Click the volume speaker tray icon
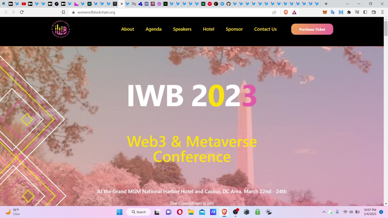The image size is (388, 218). 351,212
